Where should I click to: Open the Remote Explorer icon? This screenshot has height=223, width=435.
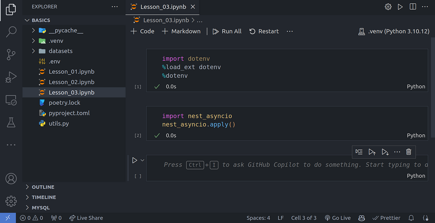[11, 100]
